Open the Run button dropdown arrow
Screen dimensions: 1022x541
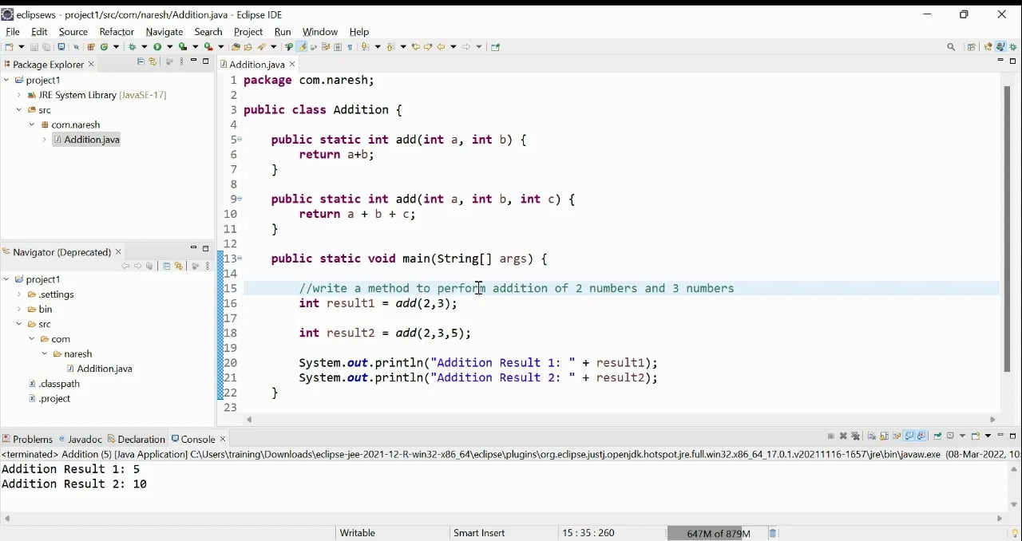point(169,47)
